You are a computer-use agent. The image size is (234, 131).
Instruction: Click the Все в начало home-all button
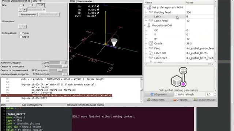pyautogui.click(x=28, y=15)
